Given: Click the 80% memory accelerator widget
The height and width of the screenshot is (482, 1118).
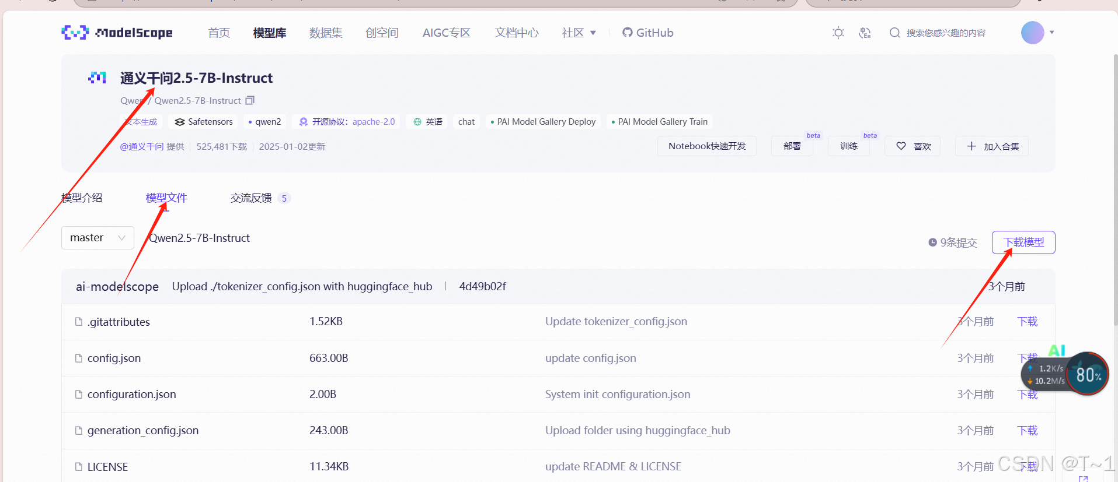Looking at the screenshot, I should (1088, 374).
